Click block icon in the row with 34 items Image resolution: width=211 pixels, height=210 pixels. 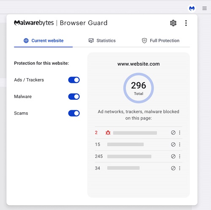[173, 168]
